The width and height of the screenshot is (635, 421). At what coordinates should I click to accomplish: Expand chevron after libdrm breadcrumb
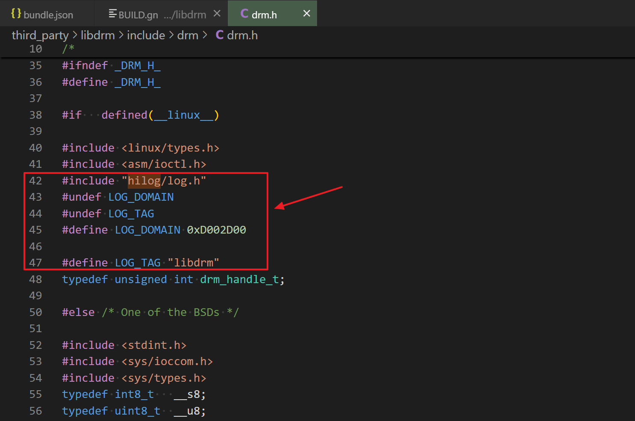click(121, 35)
